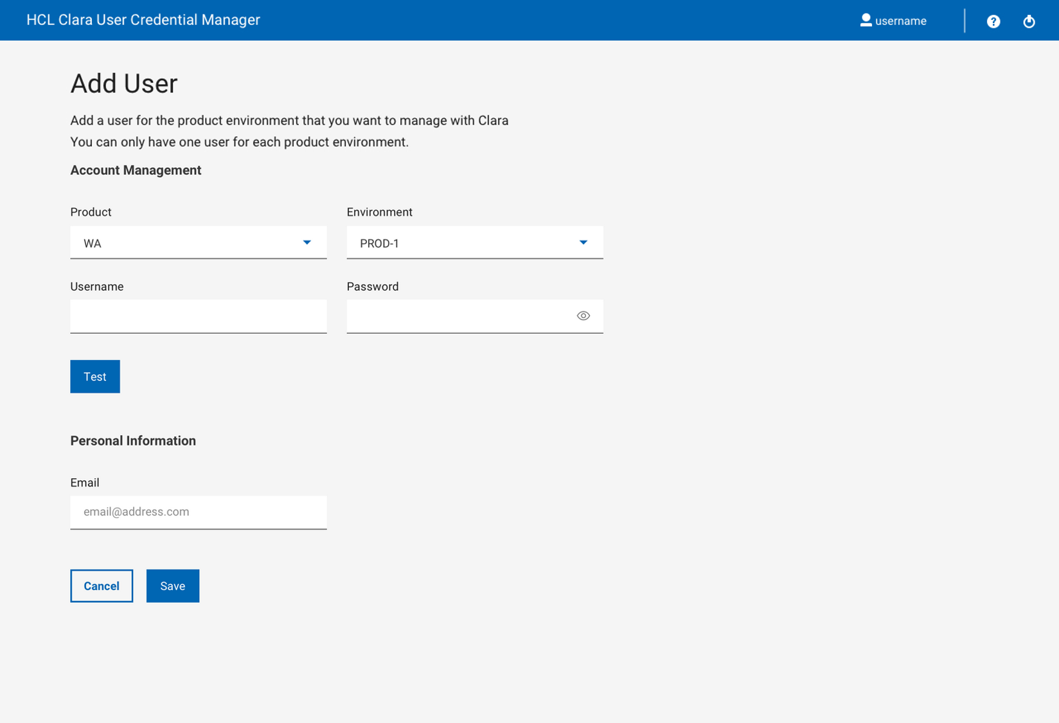This screenshot has width=1059, height=723.
Task: Click the user profile avatar icon
Action: [x=866, y=21]
